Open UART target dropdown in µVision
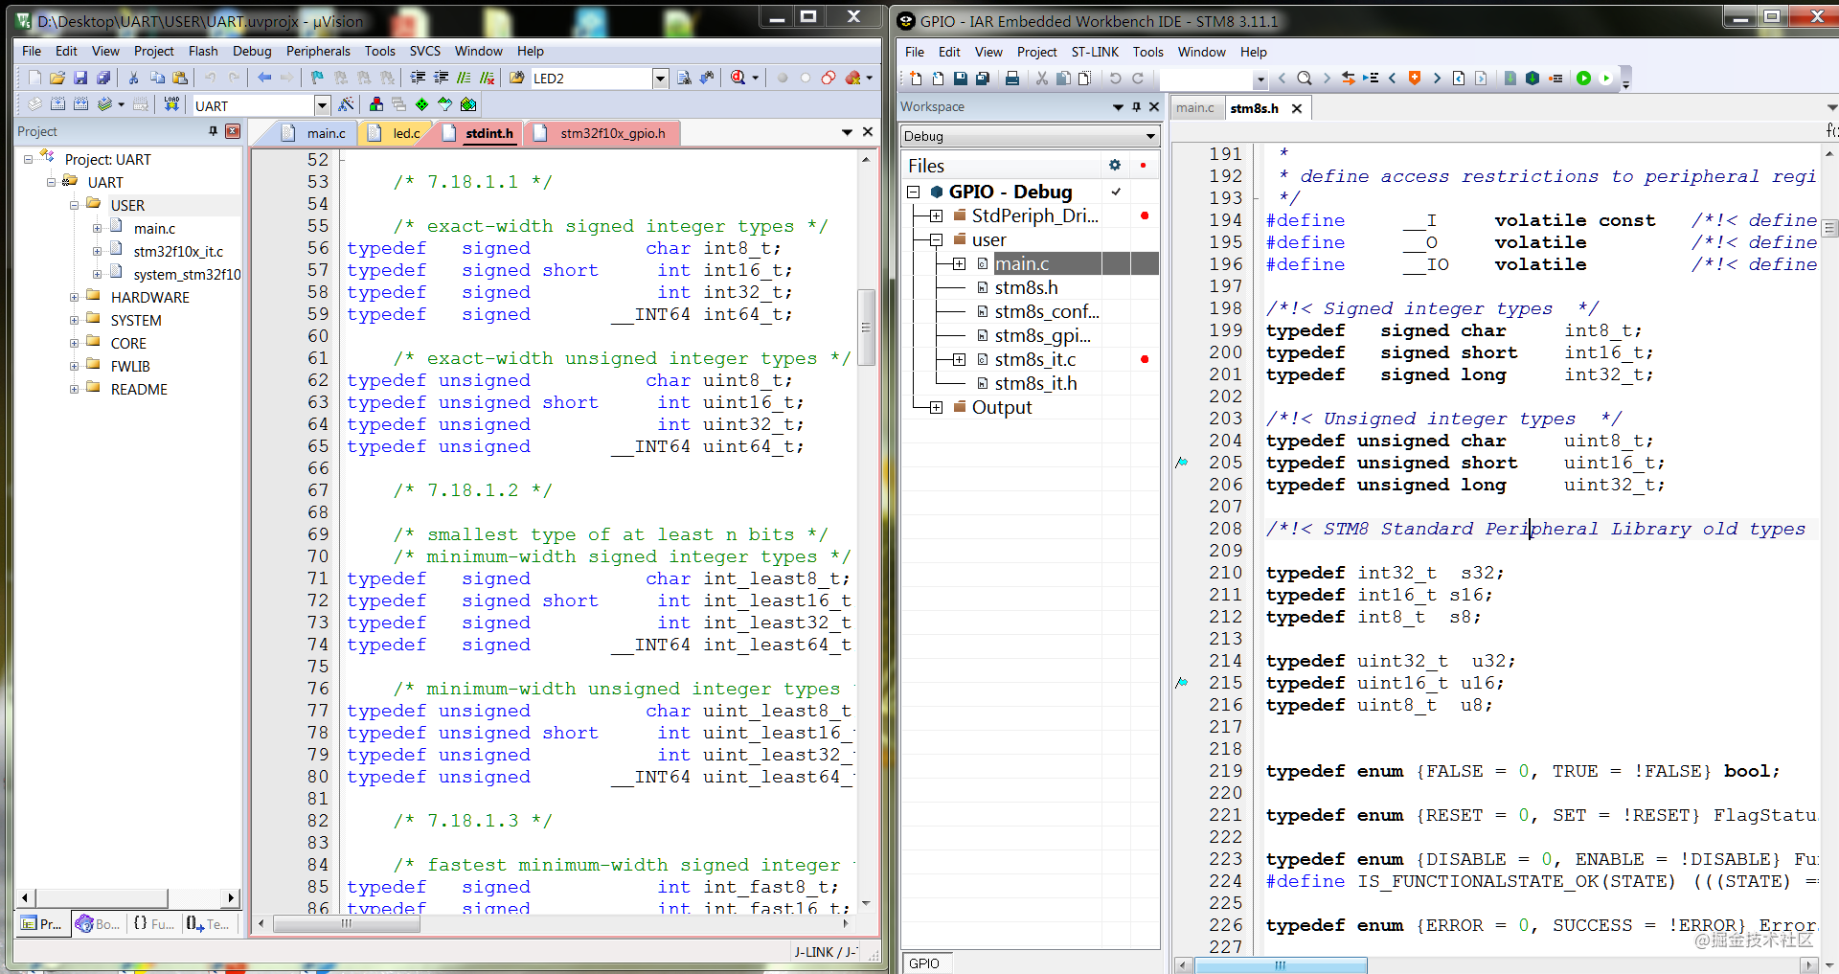1839x974 pixels. (323, 105)
